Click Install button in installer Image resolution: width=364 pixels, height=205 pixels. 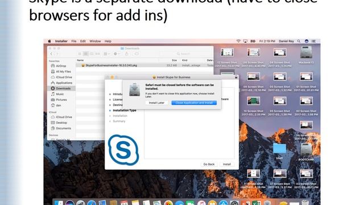(227, 165)
